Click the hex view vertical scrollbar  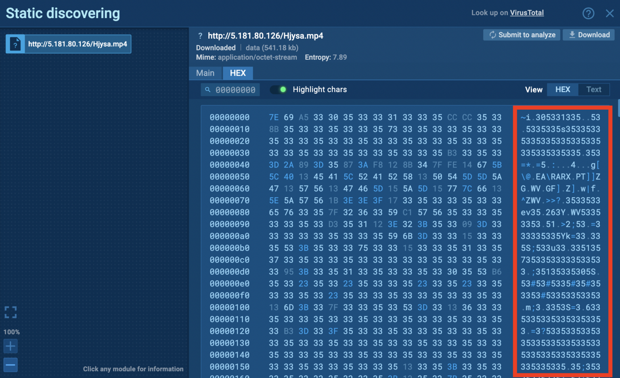(x=618, y=109)
